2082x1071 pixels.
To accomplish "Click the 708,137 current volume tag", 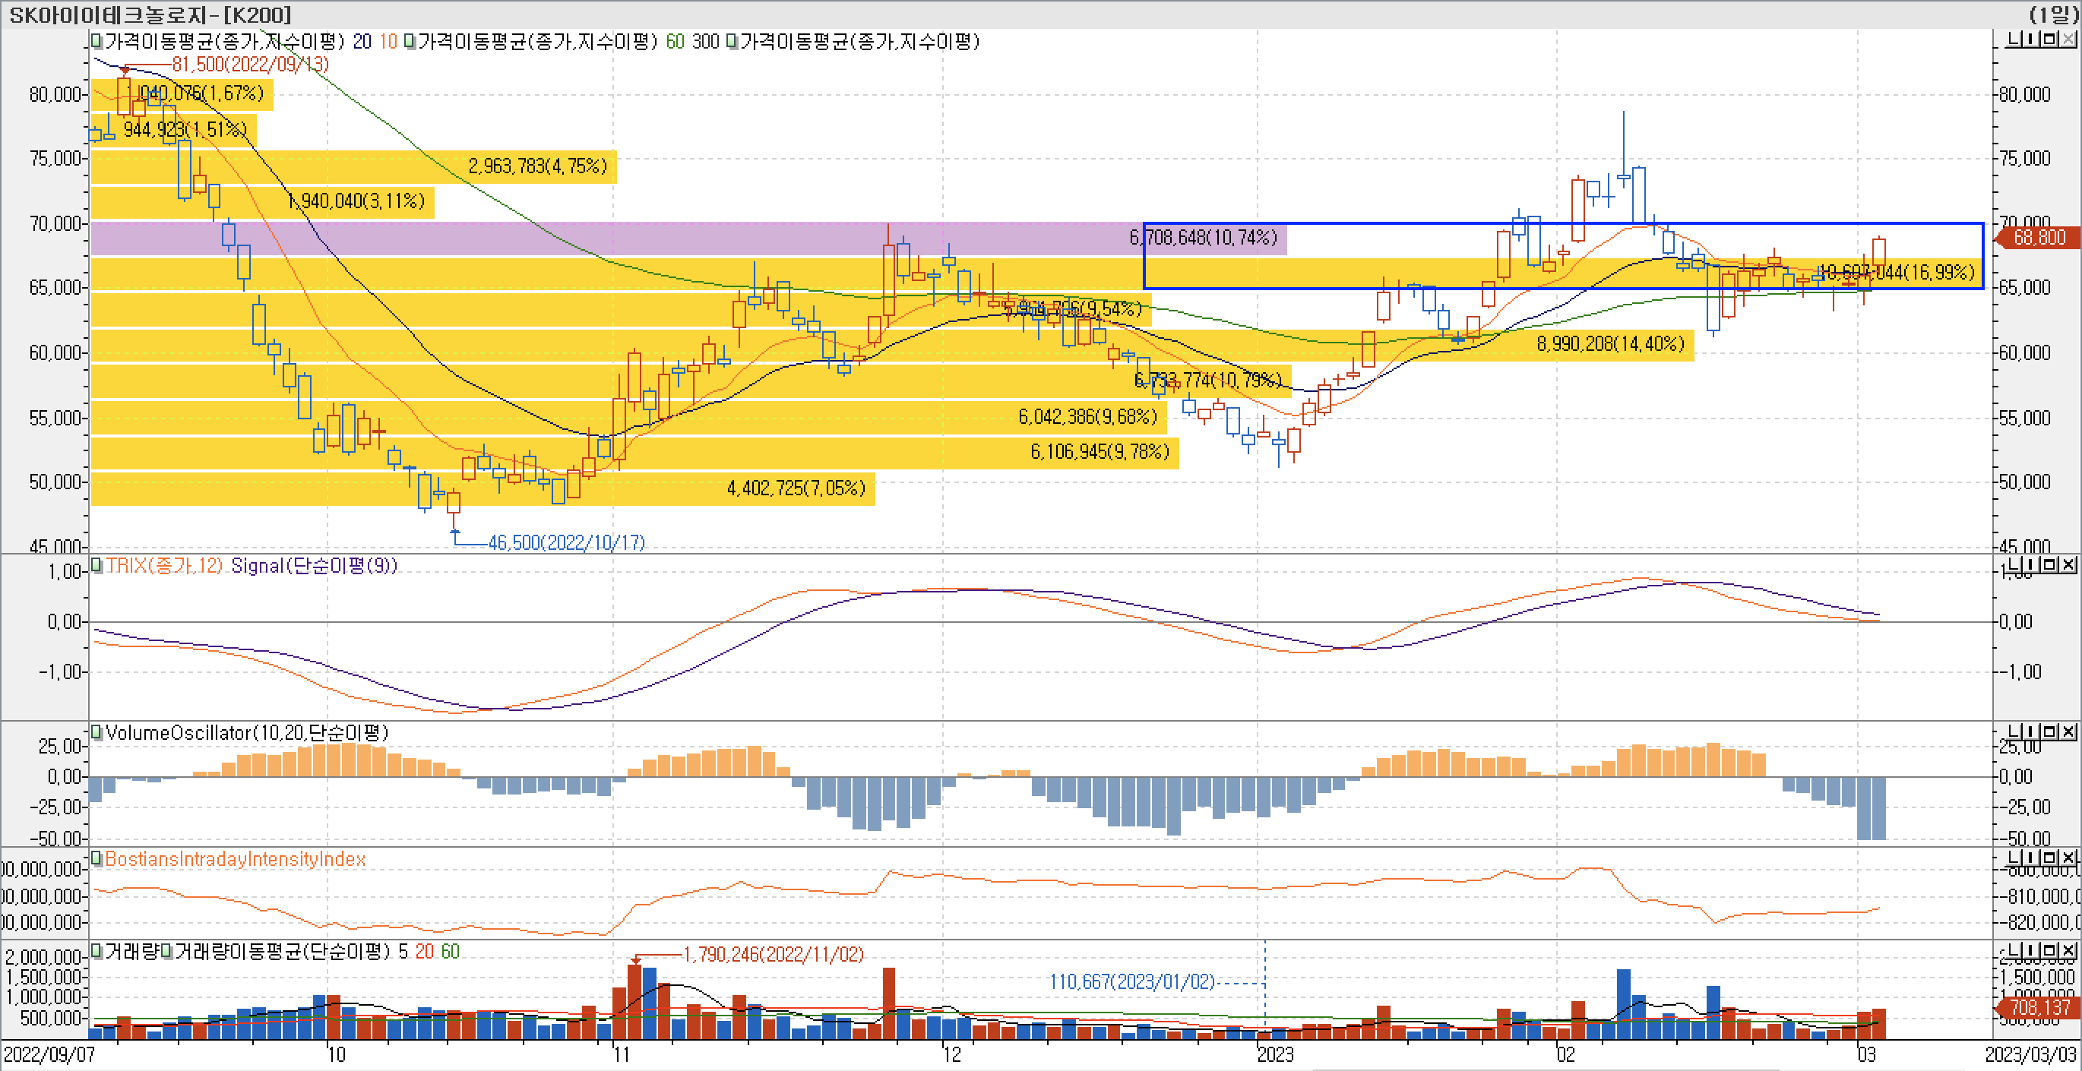I will coord(2037,1008).
